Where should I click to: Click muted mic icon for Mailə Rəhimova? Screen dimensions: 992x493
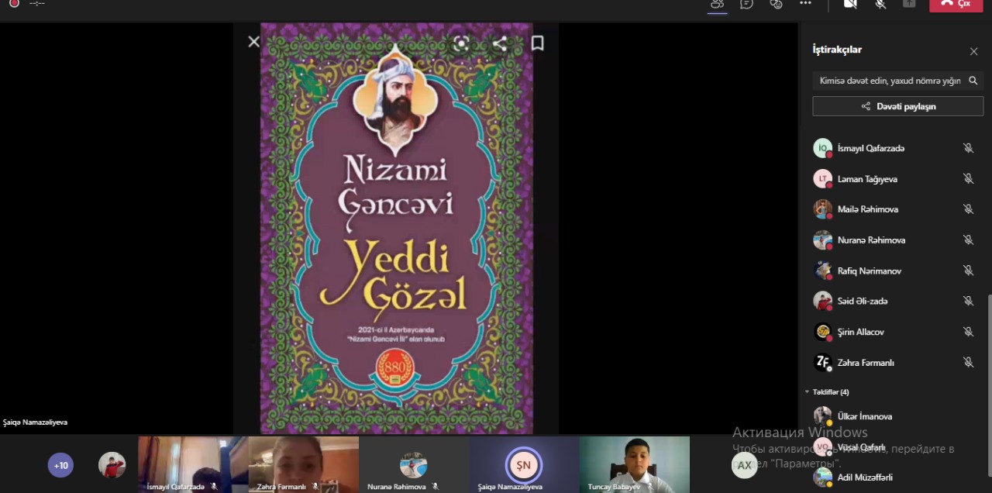tap(968, 209)
